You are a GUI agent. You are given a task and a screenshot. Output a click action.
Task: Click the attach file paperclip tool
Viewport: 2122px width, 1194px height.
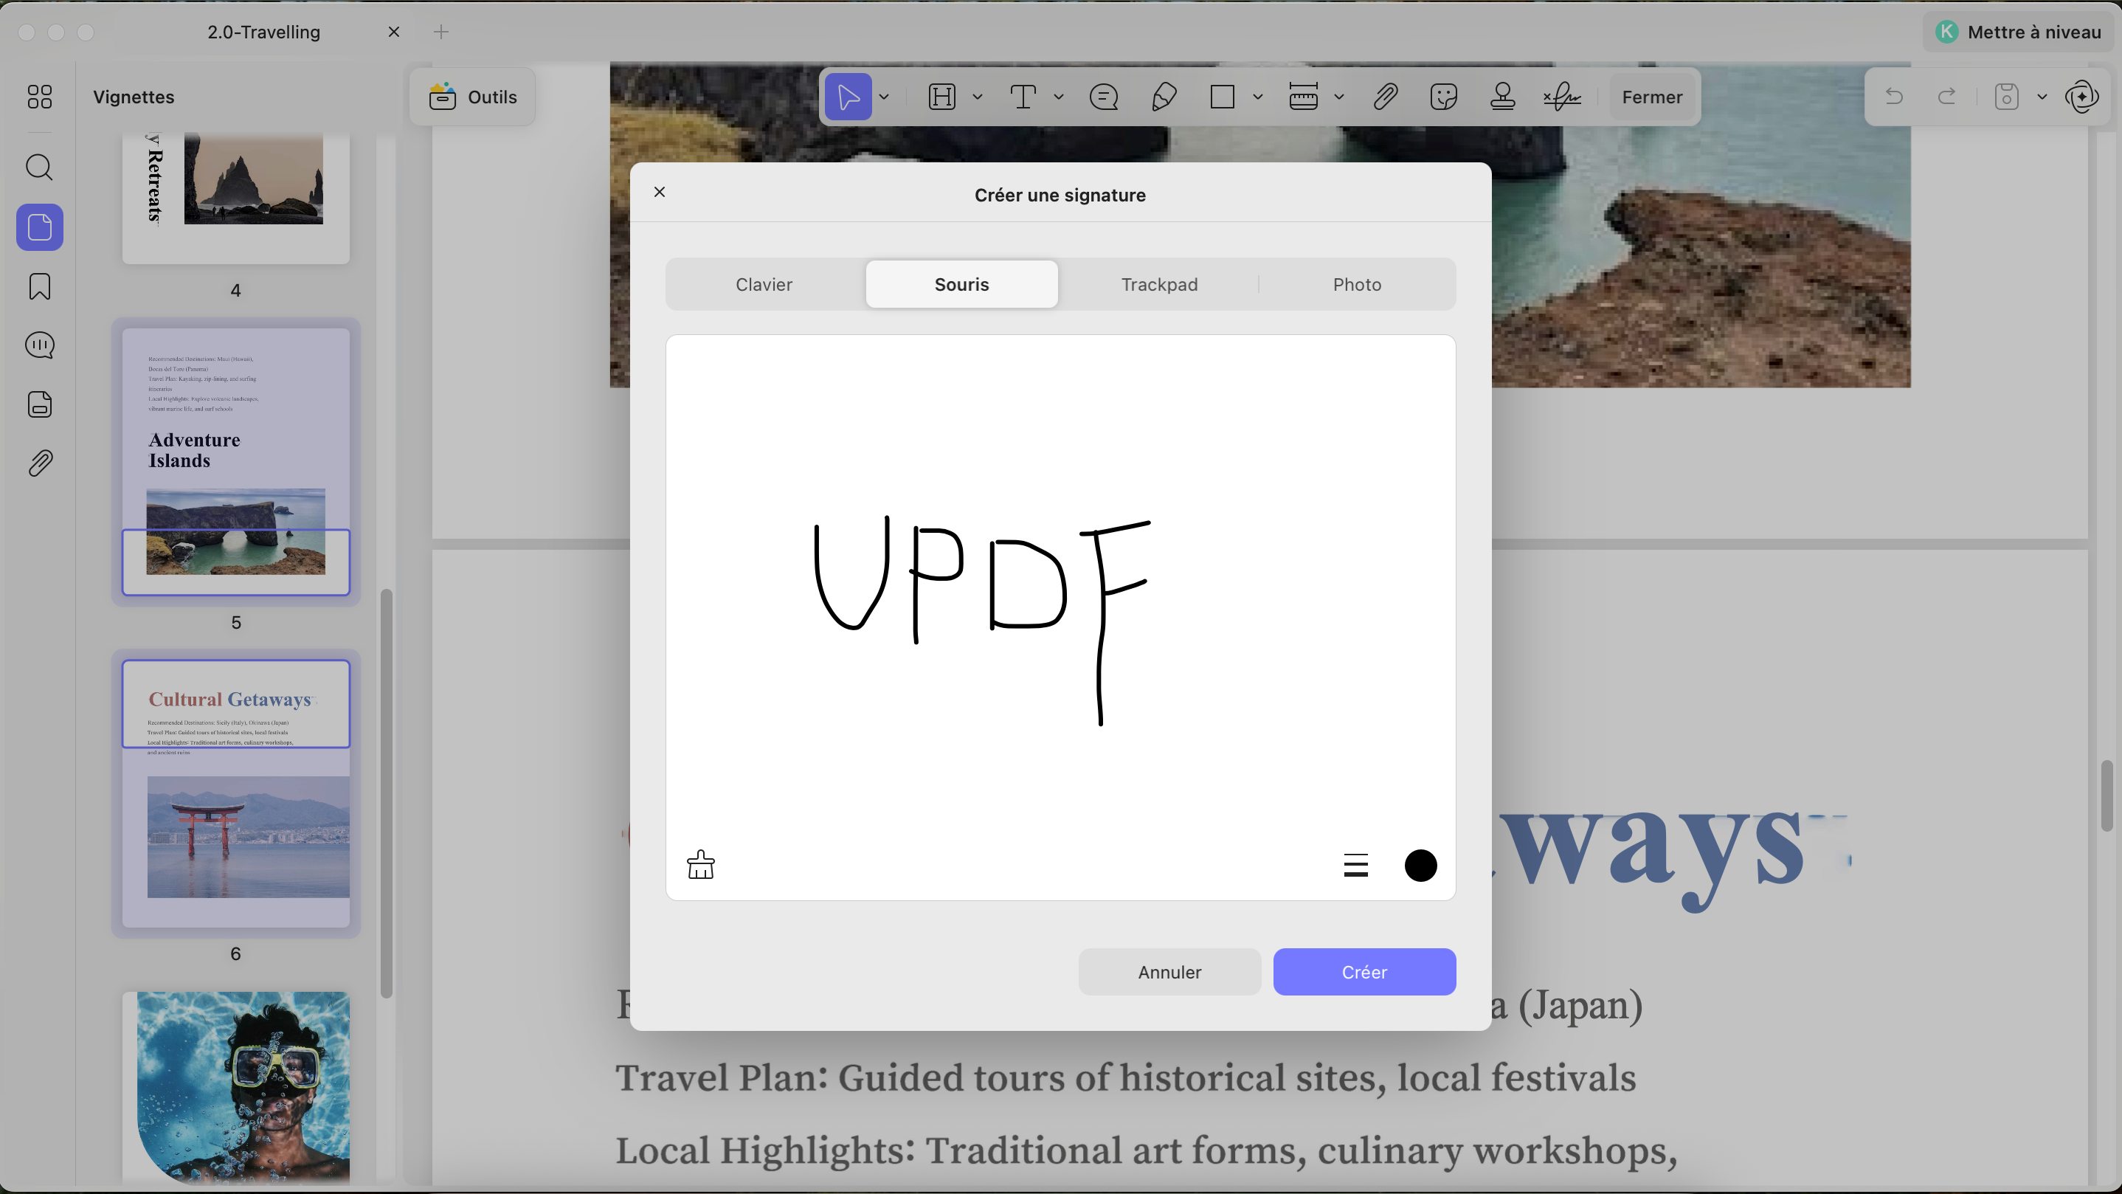pyautogui.click(x=1385, y=97)
